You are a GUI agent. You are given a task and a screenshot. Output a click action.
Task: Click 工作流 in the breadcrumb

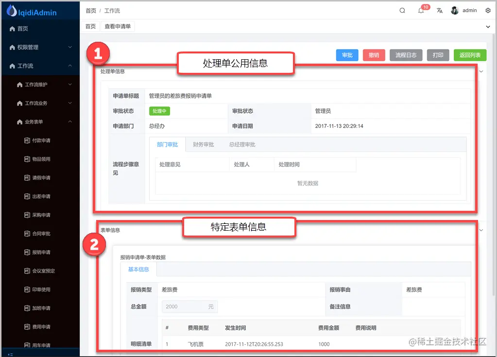[112, 11]
